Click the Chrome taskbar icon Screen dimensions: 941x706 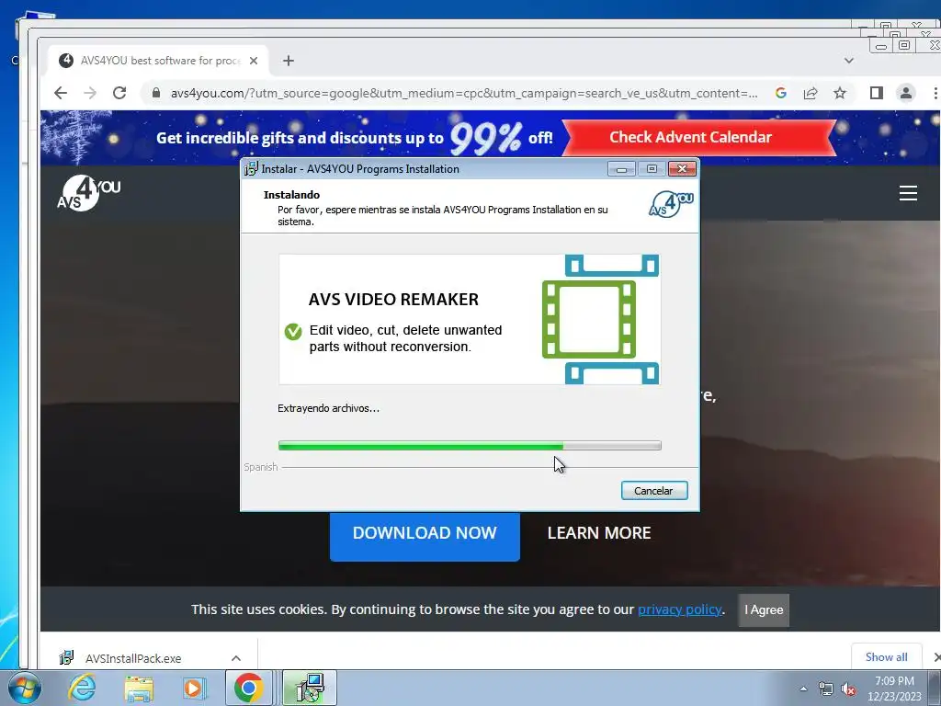click(249, 688)
